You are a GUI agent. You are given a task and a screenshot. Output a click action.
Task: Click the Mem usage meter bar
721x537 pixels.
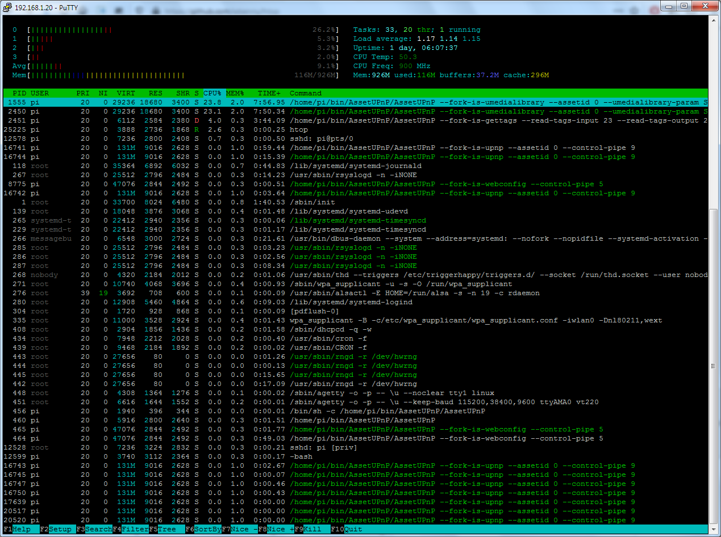tap(183, 75)
